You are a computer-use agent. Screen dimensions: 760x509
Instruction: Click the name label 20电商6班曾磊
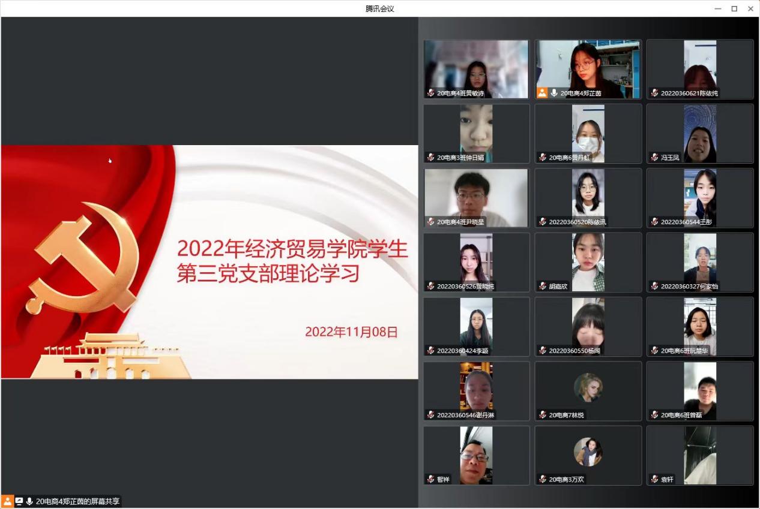(x=681, y=415)
